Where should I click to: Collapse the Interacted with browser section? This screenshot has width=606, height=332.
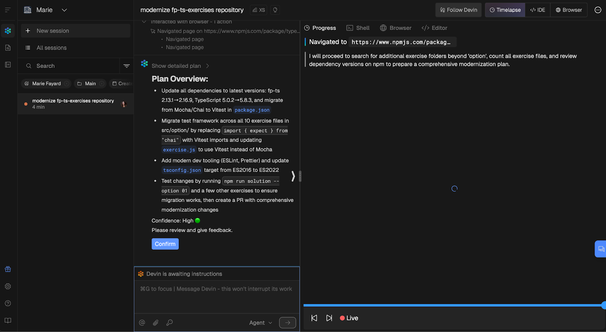click(x=144, y=22)
